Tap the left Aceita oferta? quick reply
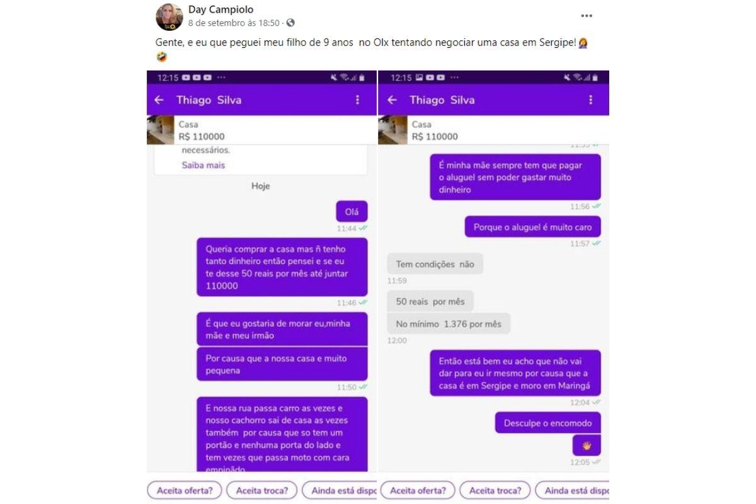The image size is (756, 504). coord(185,490)
